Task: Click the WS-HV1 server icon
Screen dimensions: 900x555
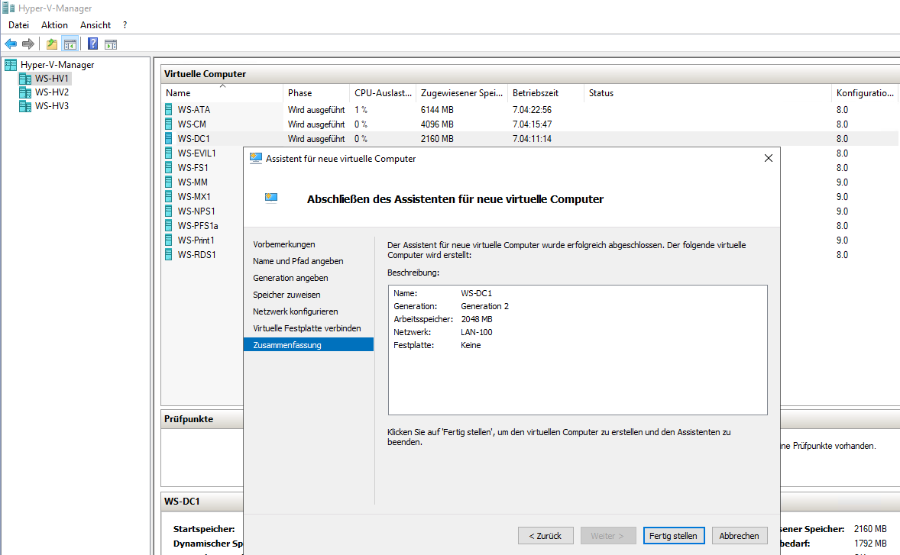Action: pyautogui.click(x=24, y=79)
